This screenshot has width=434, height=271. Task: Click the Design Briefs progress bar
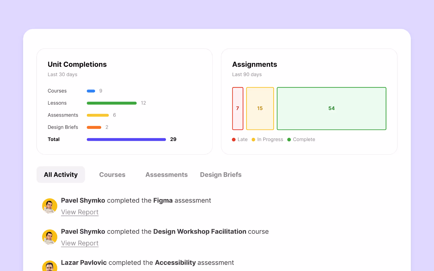[x=94, y=127]
